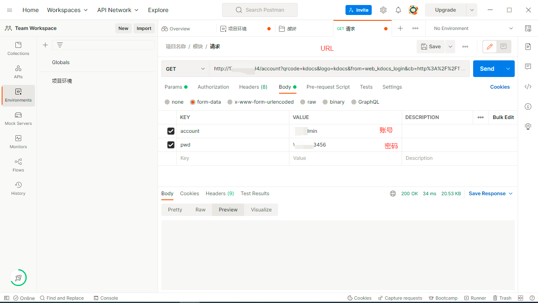Open Bulk Edit for form data
Viewport: 538px width, 303px height.
coord(503,117)
